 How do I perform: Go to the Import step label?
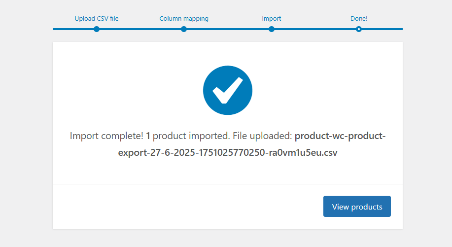(x=272, y=19)
